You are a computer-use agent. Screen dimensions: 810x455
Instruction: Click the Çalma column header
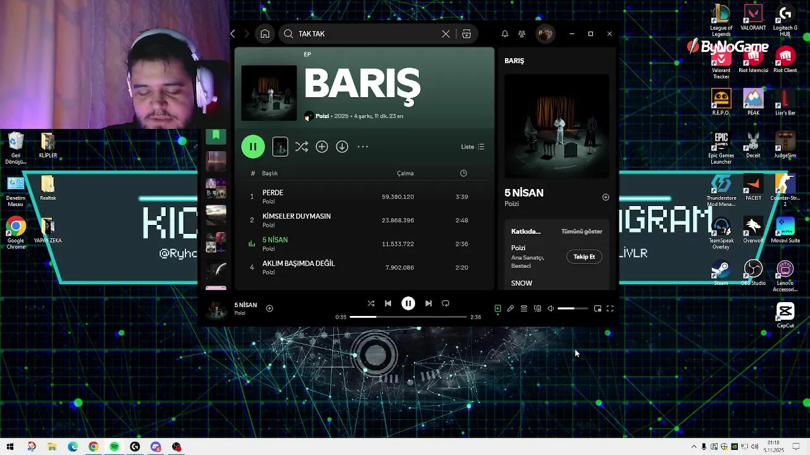[405, 173]
